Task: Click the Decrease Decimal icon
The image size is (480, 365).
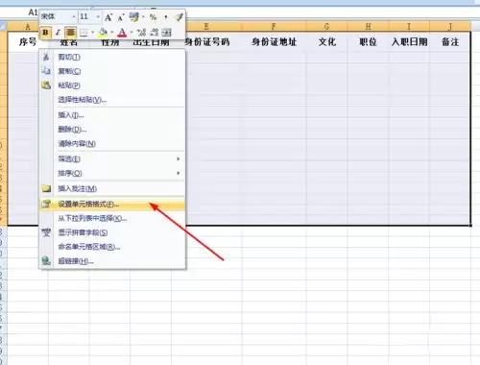Action: pos(155,32)
